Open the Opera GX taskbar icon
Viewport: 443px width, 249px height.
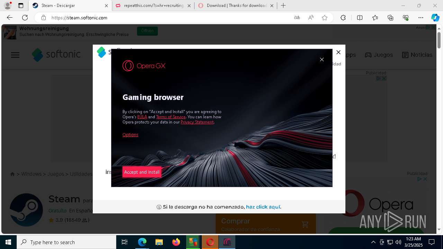227,242
